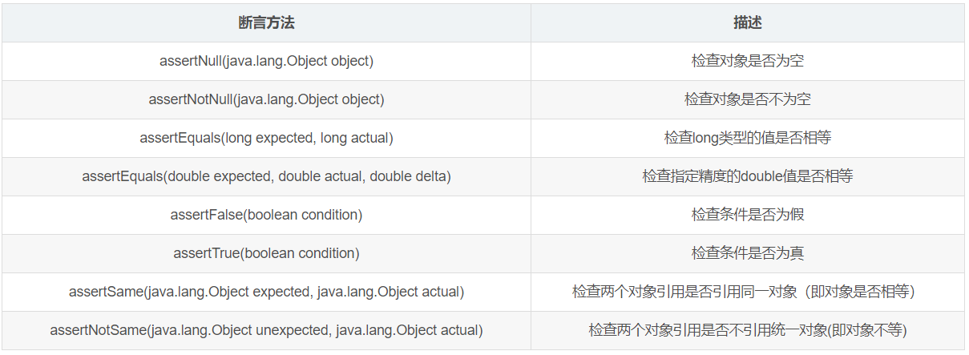
Task: Select the assertNull(java.lang.Object object) cell
Action: pyautogui.click(x=266, y=61)
